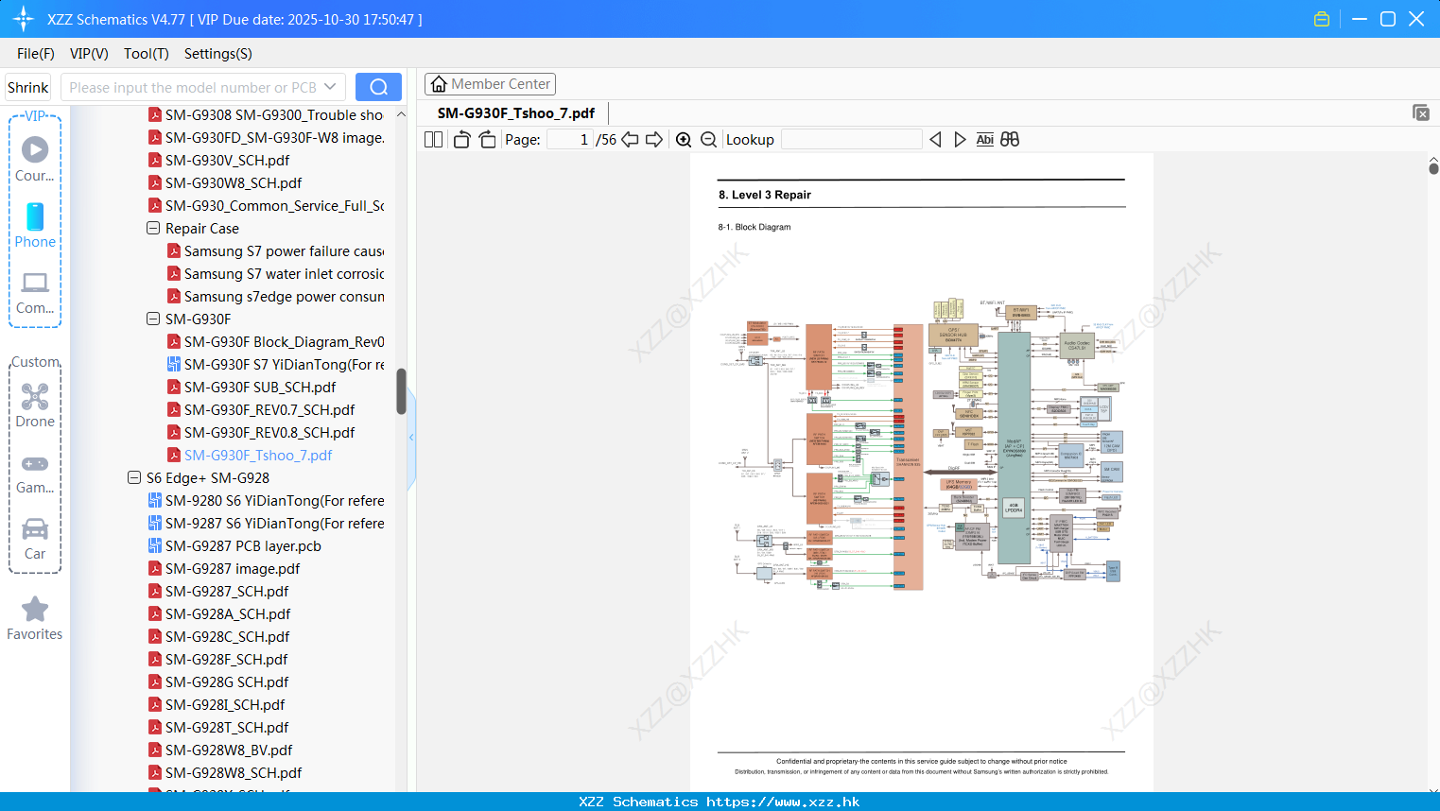Viewport: 1440px width, 811px height.
Task: Open SM-G930F Block_Diagram file
Action: [284, 342]
